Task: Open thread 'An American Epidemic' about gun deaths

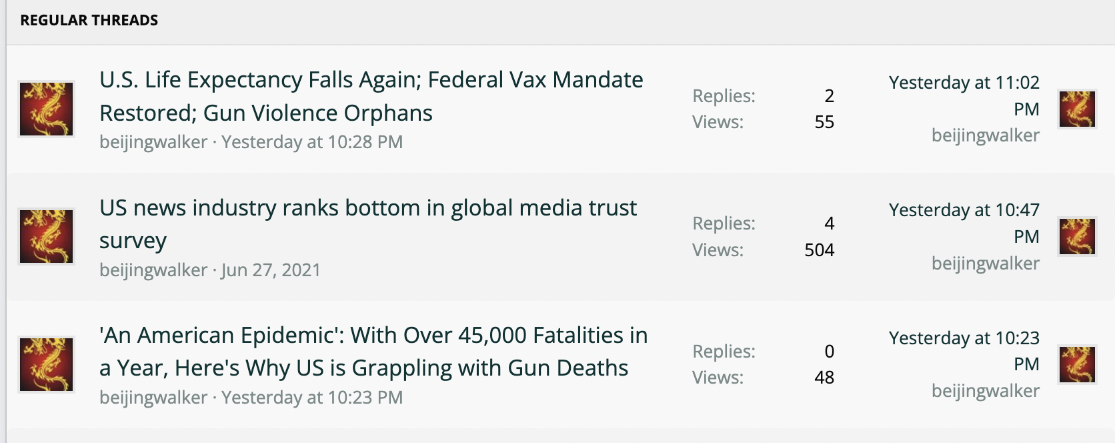Action: tap(373, 352)
